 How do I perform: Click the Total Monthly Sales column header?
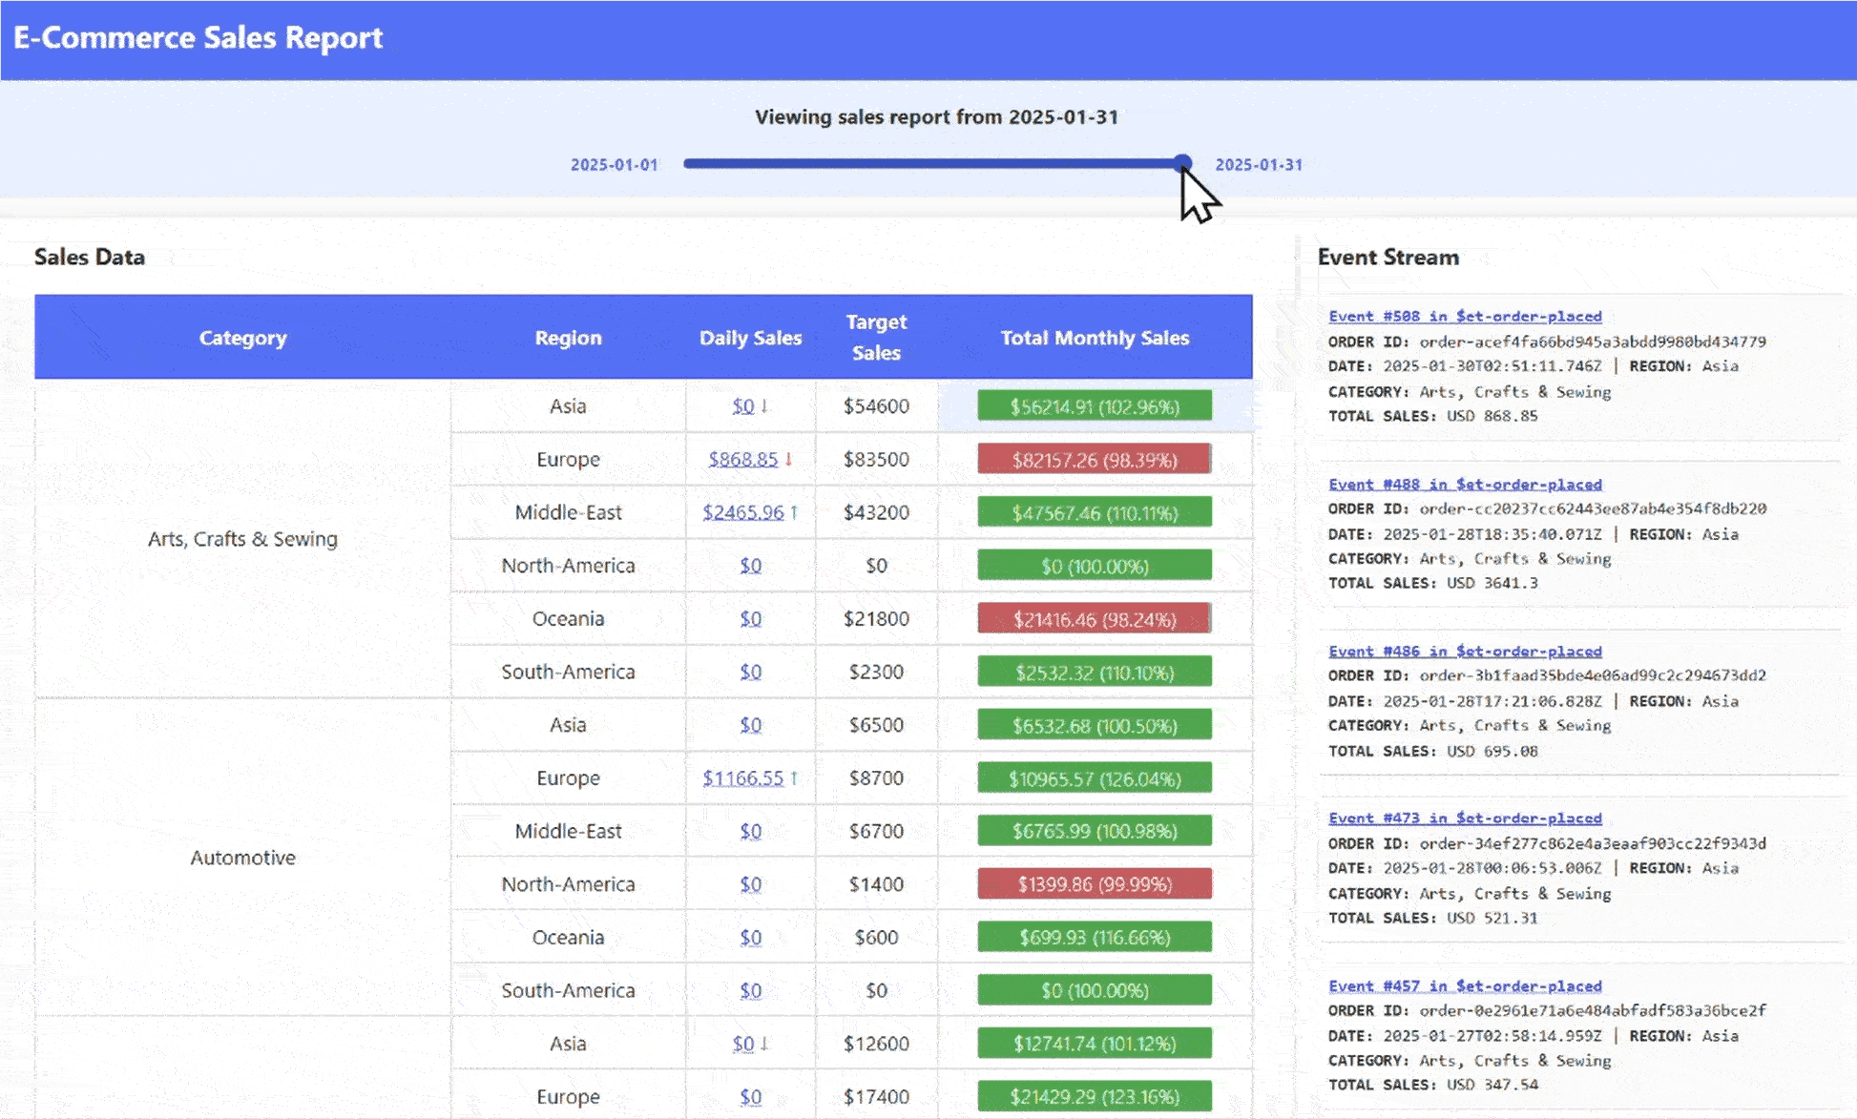pos(1095,338)
